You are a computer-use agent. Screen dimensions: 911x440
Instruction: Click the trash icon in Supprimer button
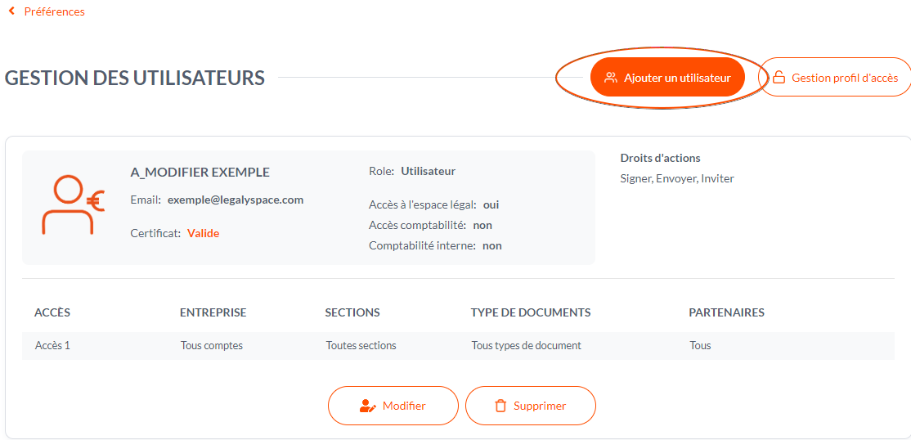pos(500,406)
